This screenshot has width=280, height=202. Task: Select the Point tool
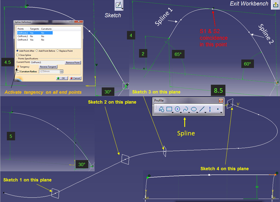(218, 109)
